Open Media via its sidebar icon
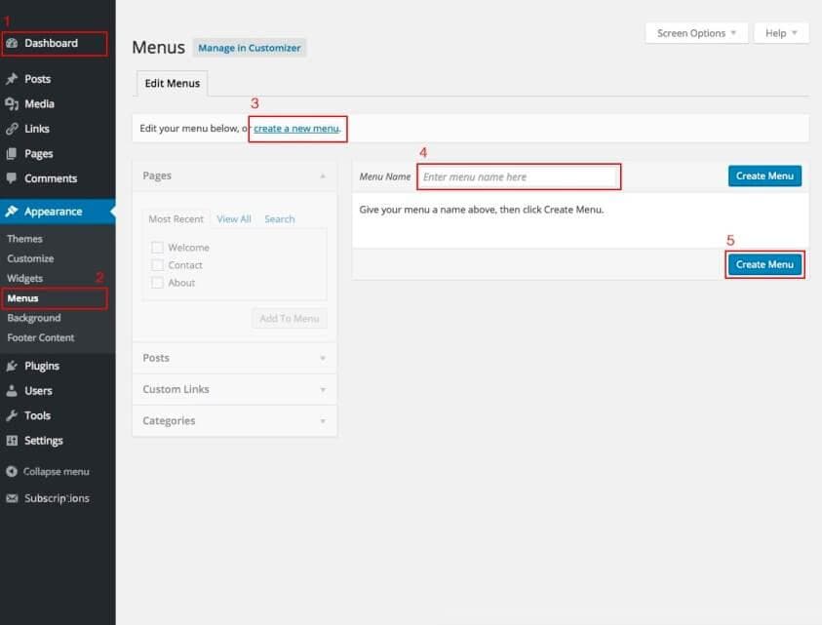Viewport: 822px width, 625px height. tap(12, 104)
